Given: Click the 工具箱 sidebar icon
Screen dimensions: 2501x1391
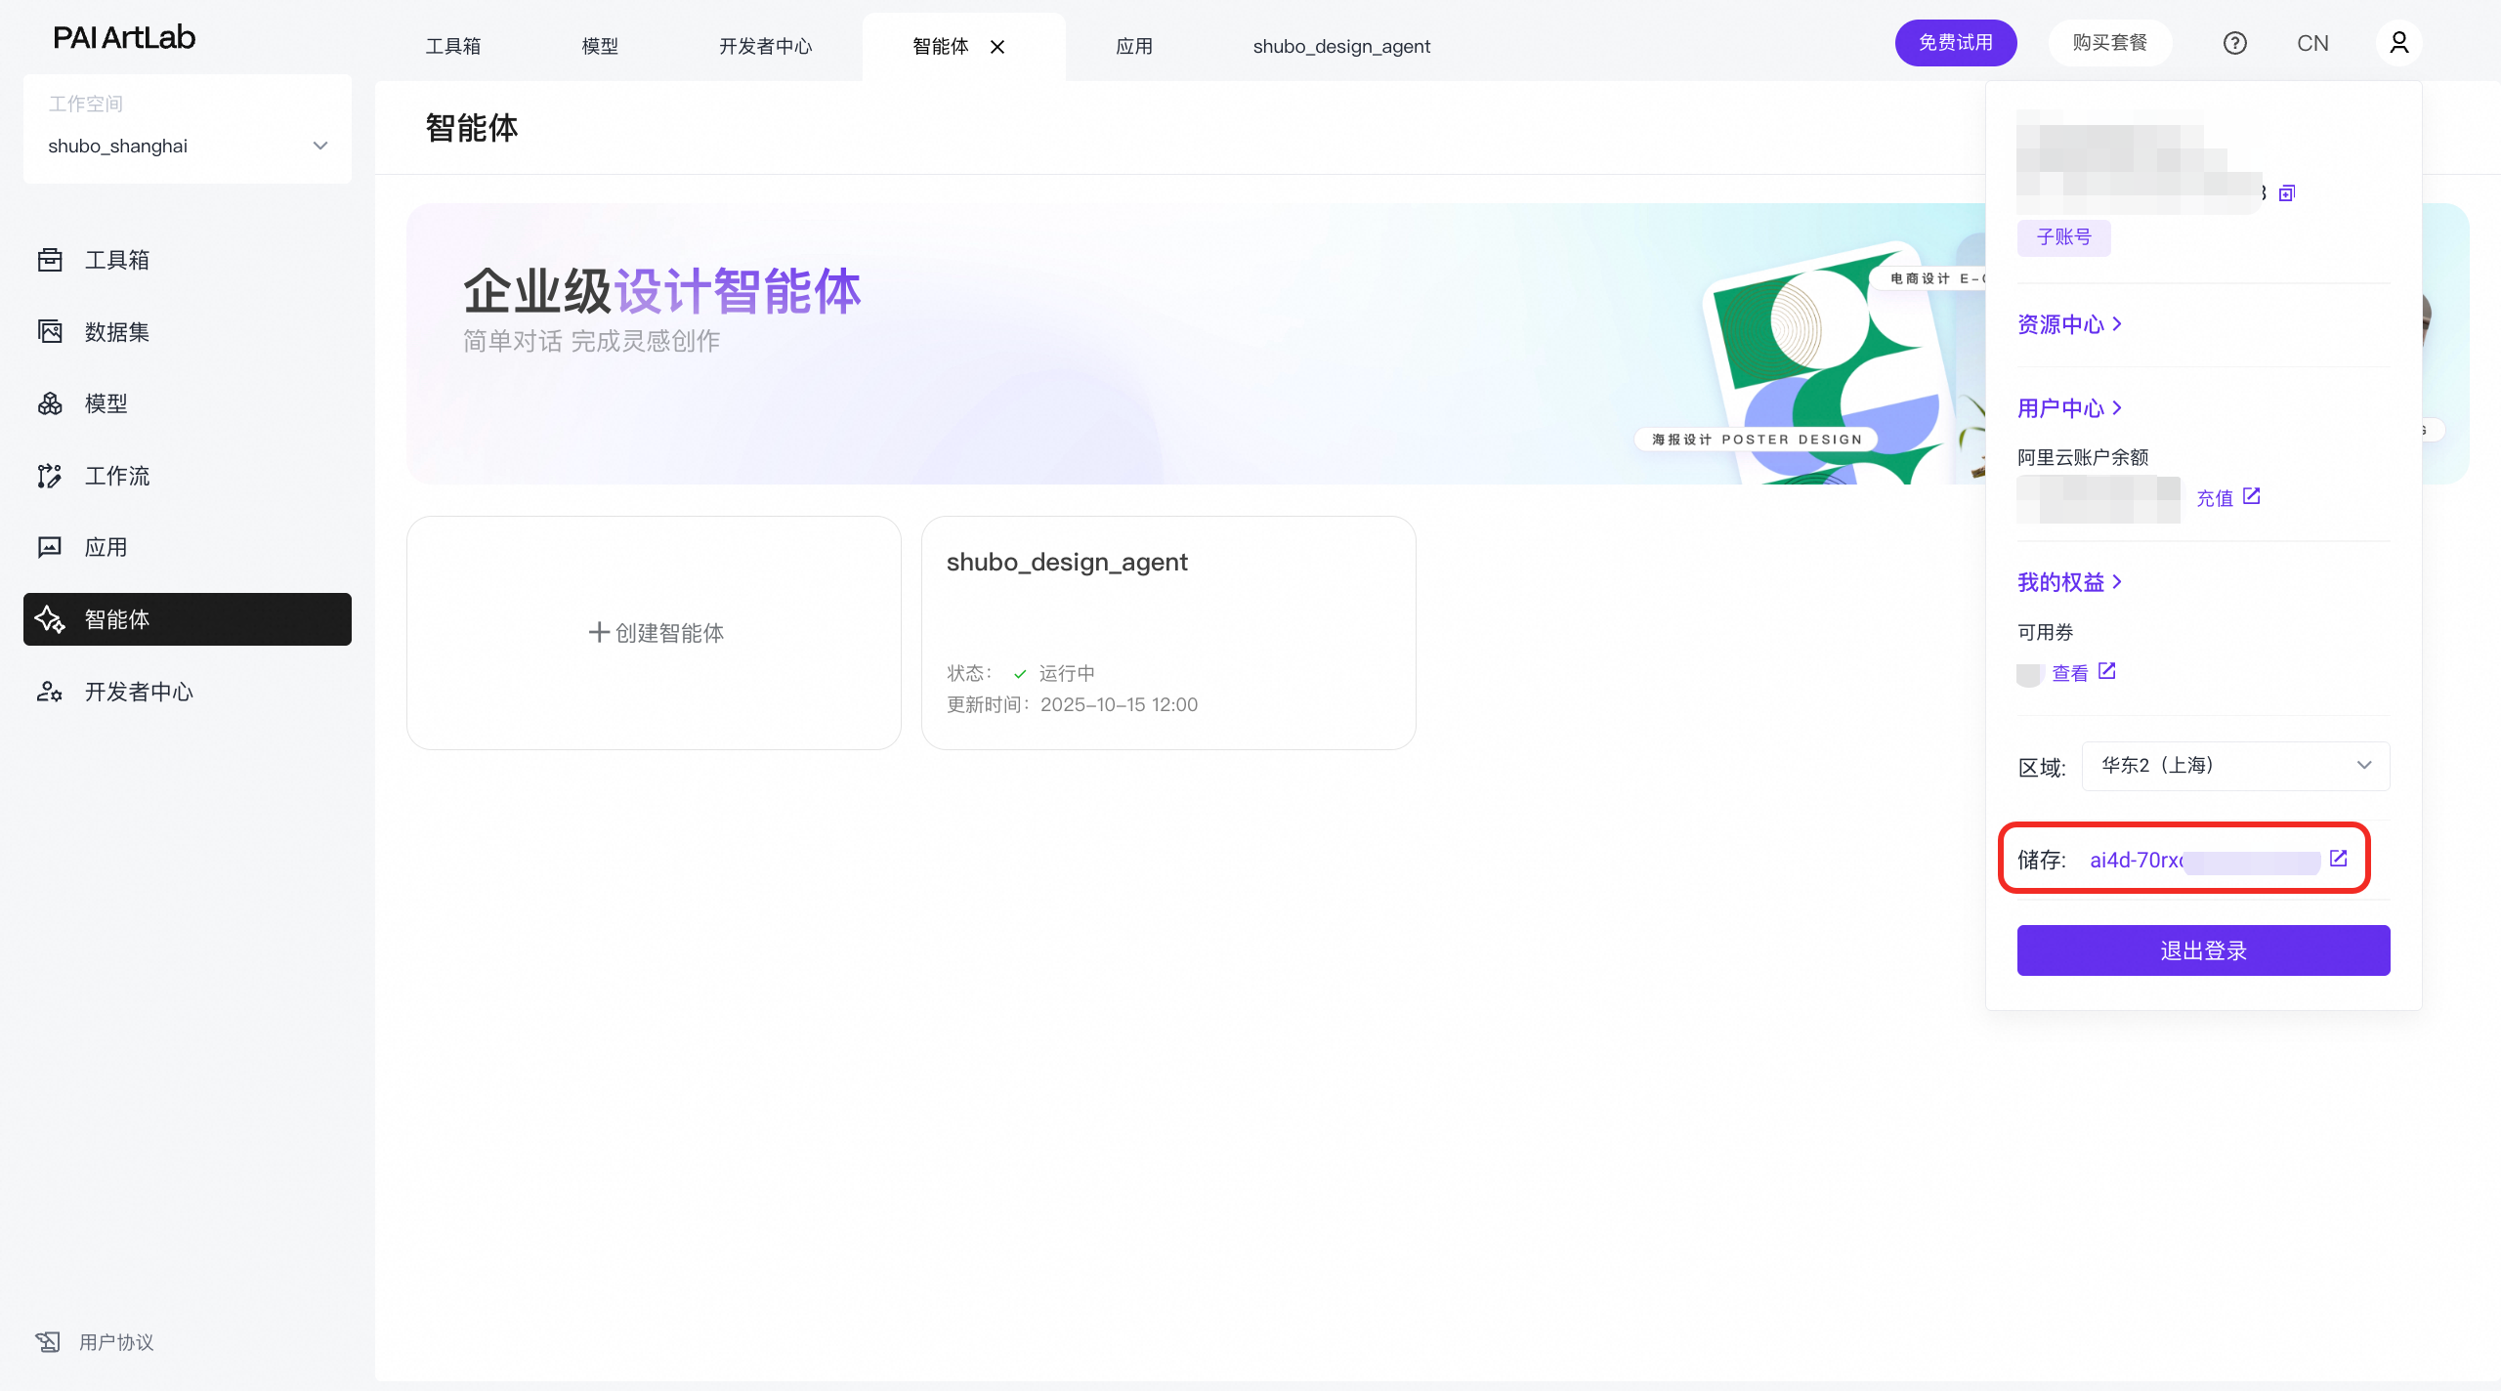Looking at the screenshot, I should pyautogui.click(x=50, y=260).
